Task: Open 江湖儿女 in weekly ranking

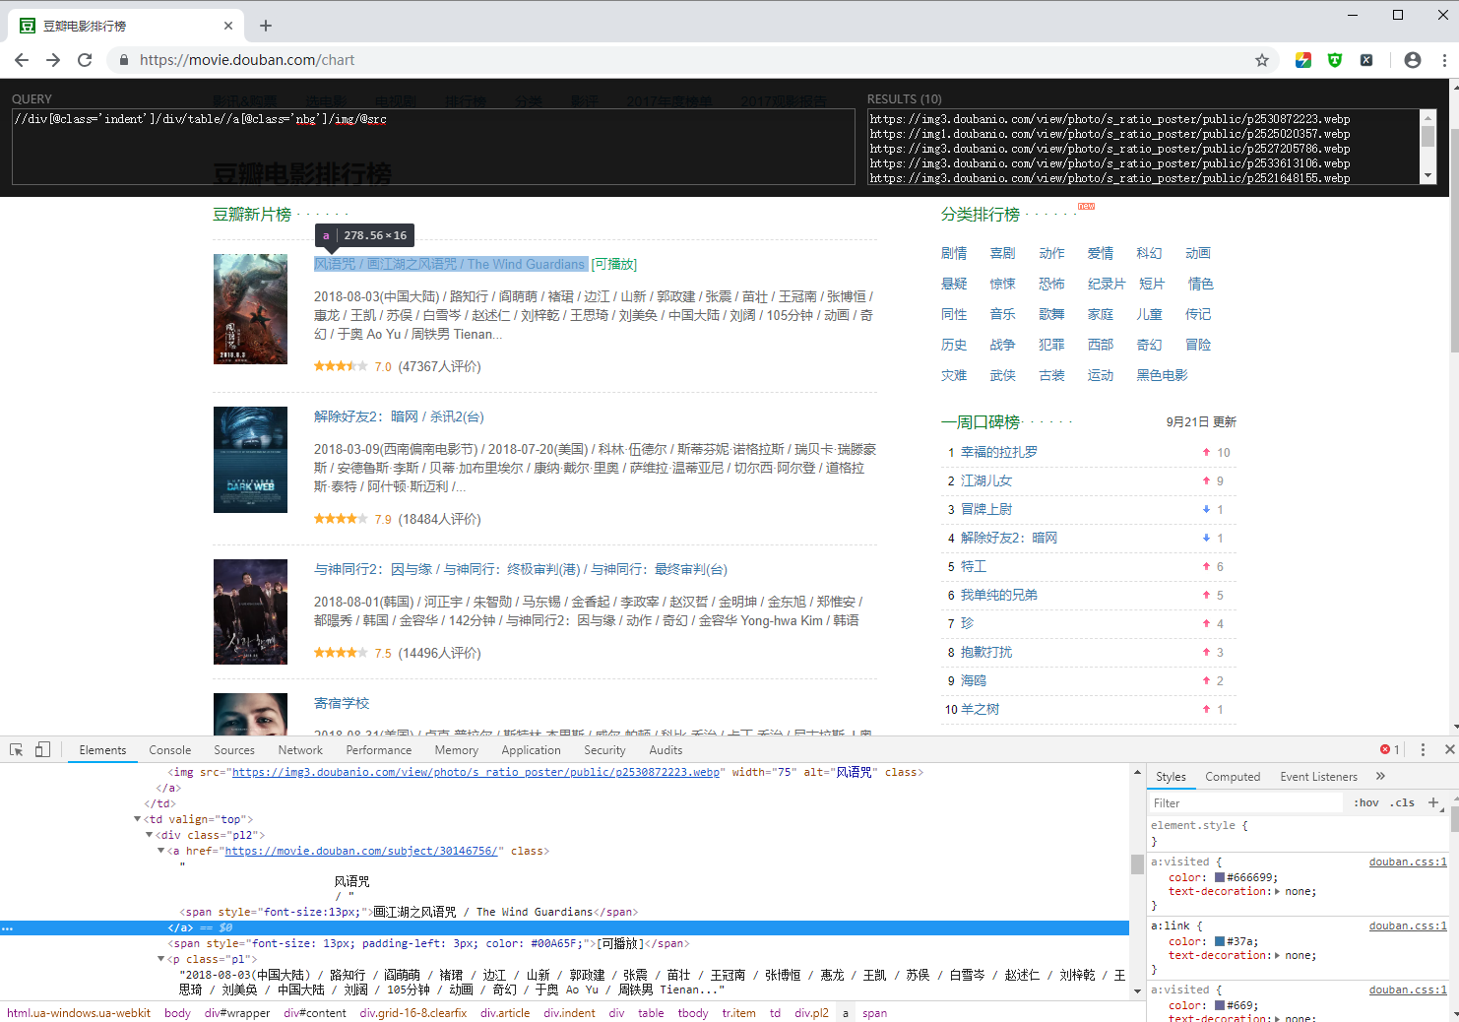Action: pos(986,480)
